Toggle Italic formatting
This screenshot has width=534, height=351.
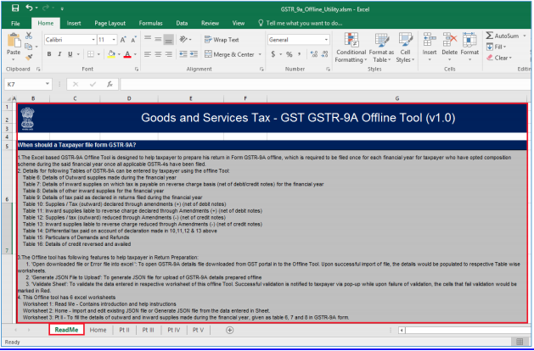pos(59,54)
